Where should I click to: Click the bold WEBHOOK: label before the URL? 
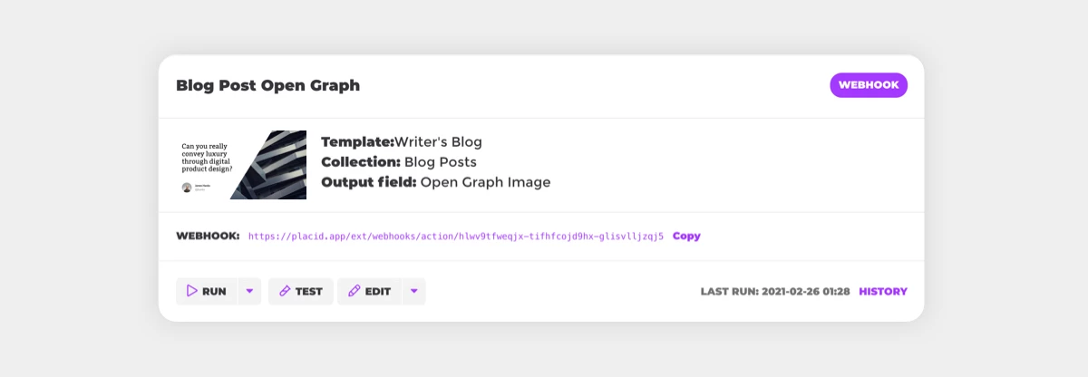tap(208, 236)
